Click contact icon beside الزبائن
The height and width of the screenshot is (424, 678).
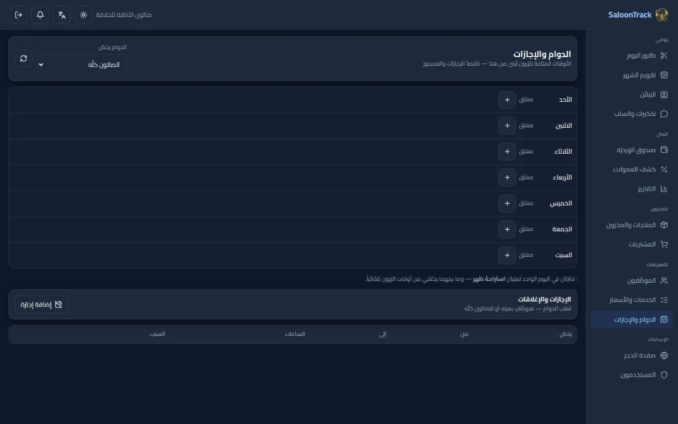tap(664, 94)
